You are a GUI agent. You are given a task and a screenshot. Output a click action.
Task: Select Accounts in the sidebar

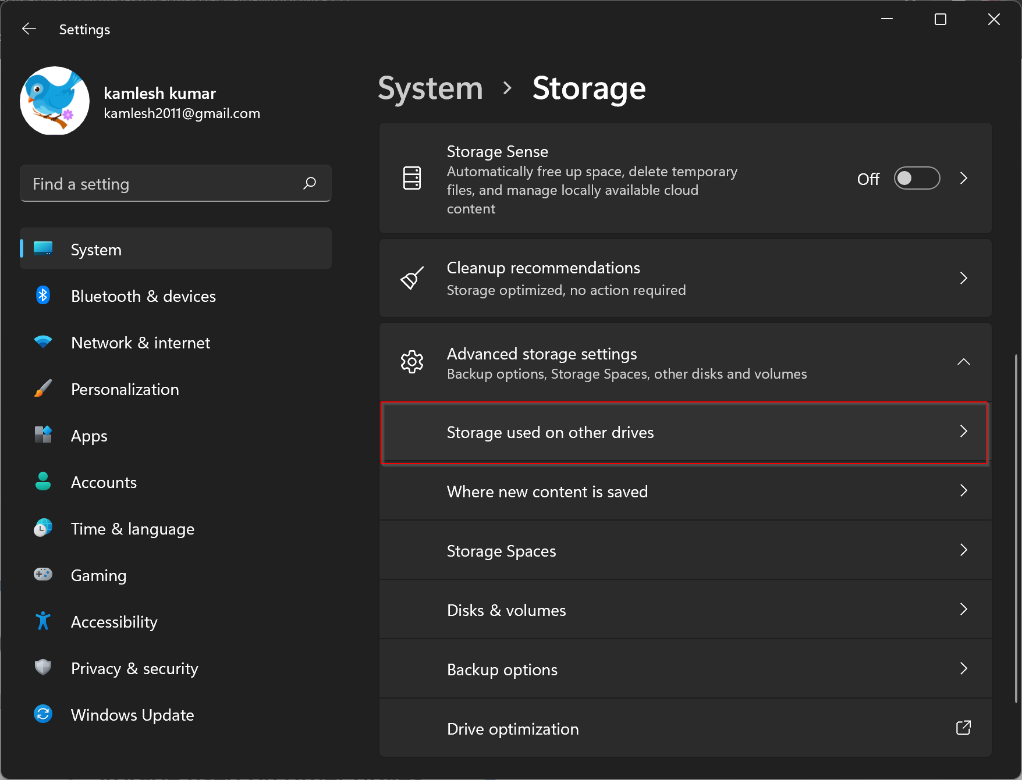(104, 482)
